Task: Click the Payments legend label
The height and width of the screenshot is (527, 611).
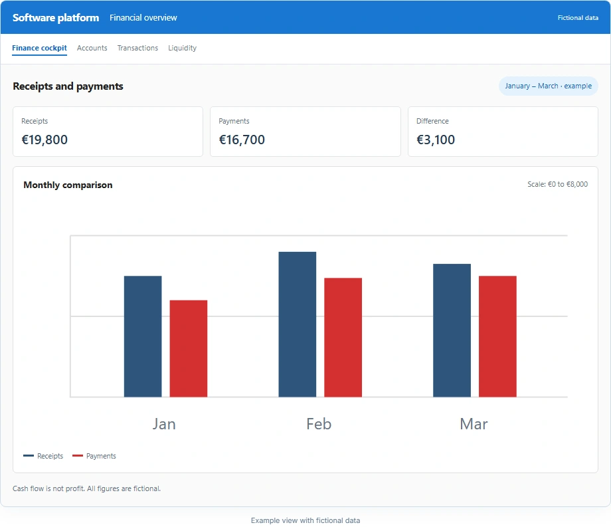Action: point(101,456)
